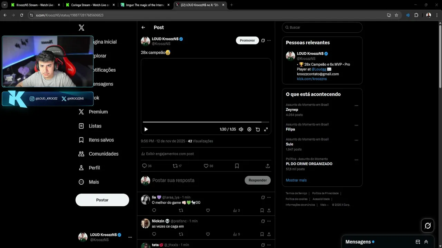Open more options on Nickzin's comment
The height and width of the screenshot is (248, 442).
(269, 221)
